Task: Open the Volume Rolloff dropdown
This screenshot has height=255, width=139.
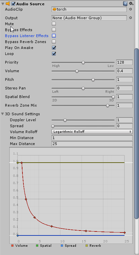Action: coord(92,132)
